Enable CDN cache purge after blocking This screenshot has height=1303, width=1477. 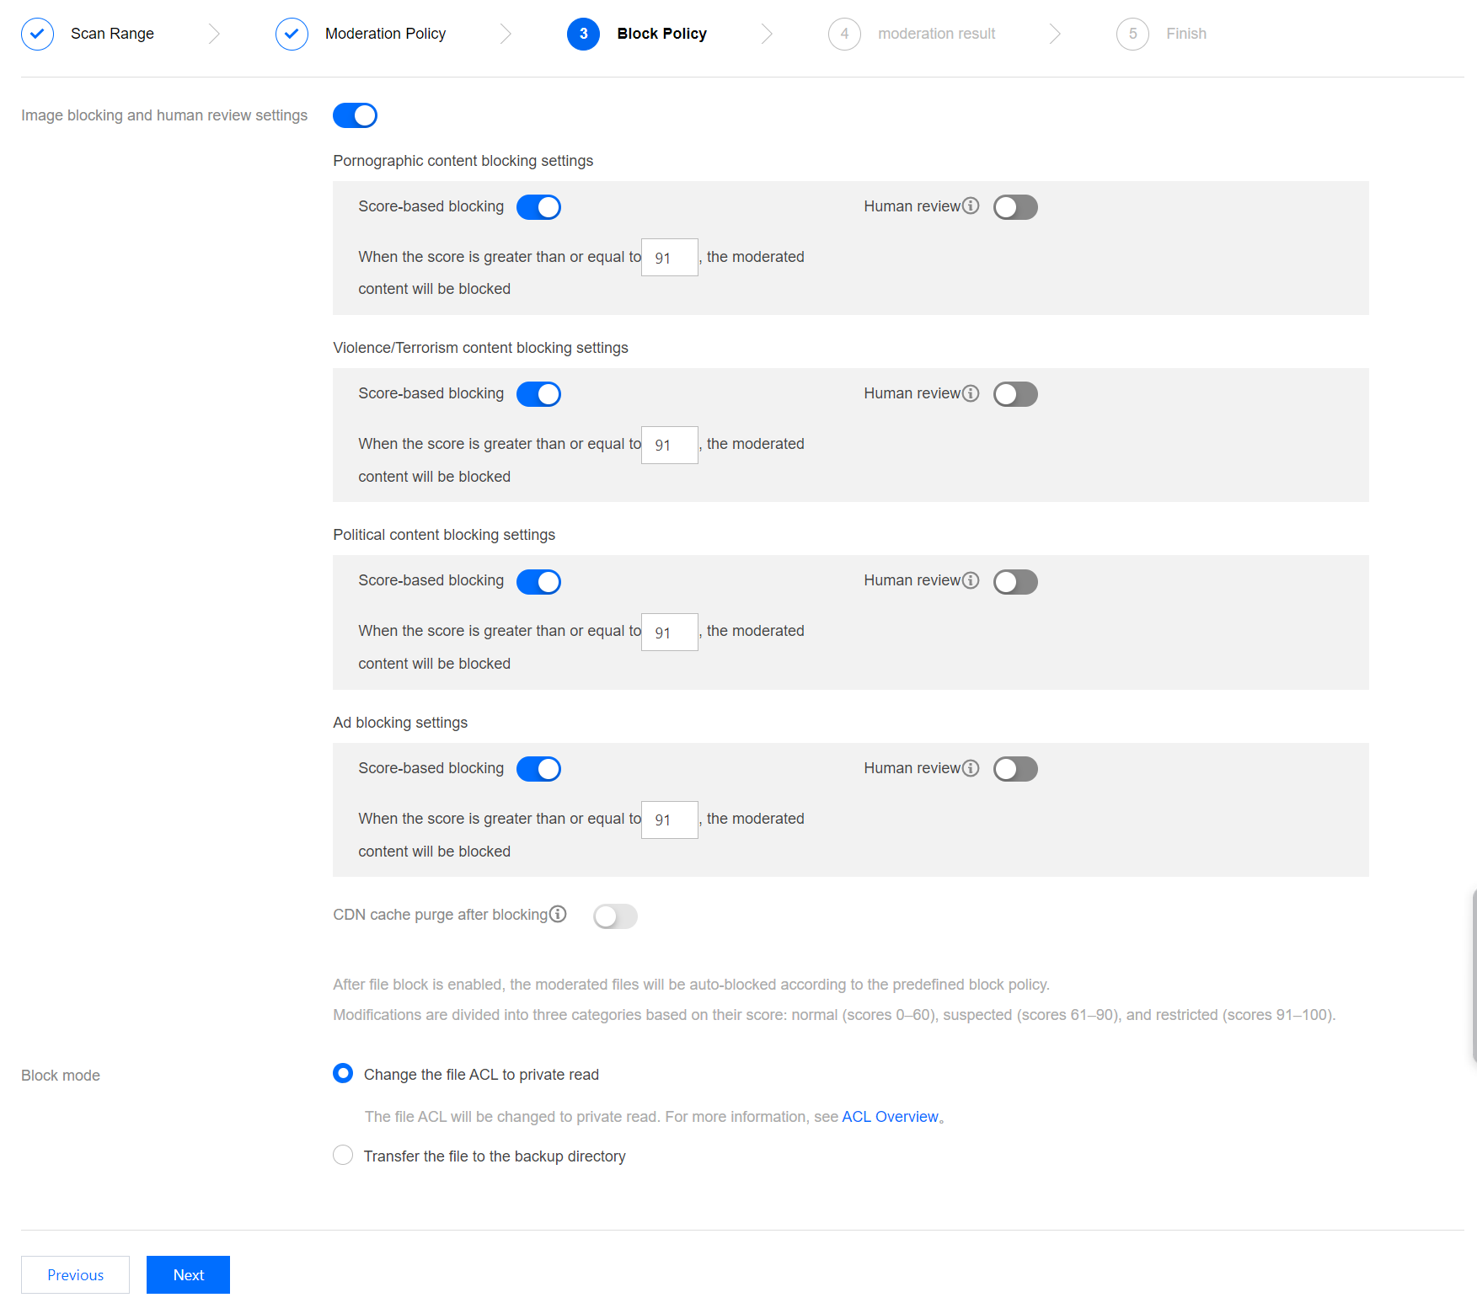click(615, 916)
